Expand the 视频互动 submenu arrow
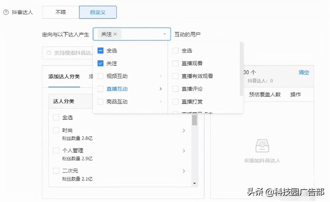This screenshot has width=330, height=202. (161, 76)
